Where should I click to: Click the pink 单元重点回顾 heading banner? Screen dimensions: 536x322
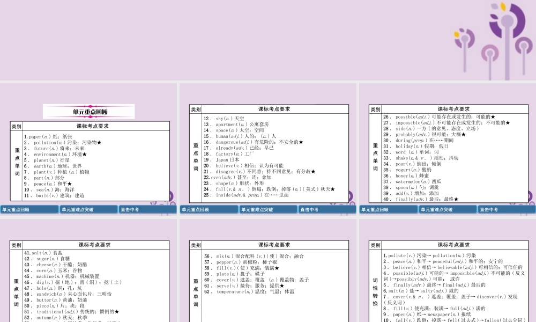point(89,112)
